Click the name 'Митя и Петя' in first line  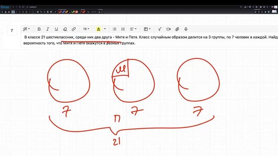[x=126, y=37]
